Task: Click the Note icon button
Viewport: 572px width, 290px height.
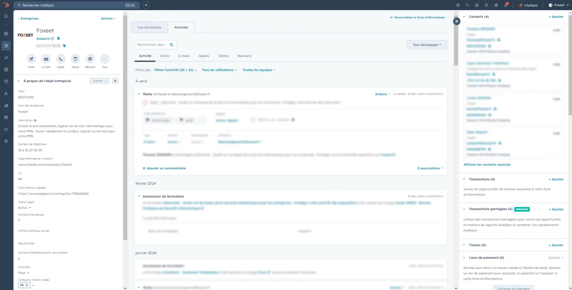Action: 31,59
